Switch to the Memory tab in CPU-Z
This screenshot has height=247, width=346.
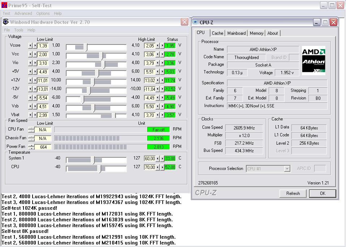[256, 33]
